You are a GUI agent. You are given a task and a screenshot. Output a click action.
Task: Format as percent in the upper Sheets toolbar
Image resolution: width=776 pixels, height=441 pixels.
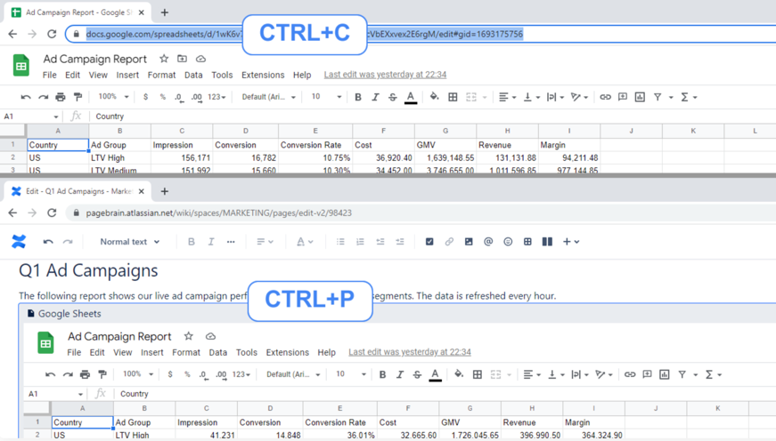162,97
